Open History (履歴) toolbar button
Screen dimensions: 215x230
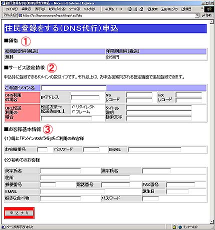pos(186,9)
